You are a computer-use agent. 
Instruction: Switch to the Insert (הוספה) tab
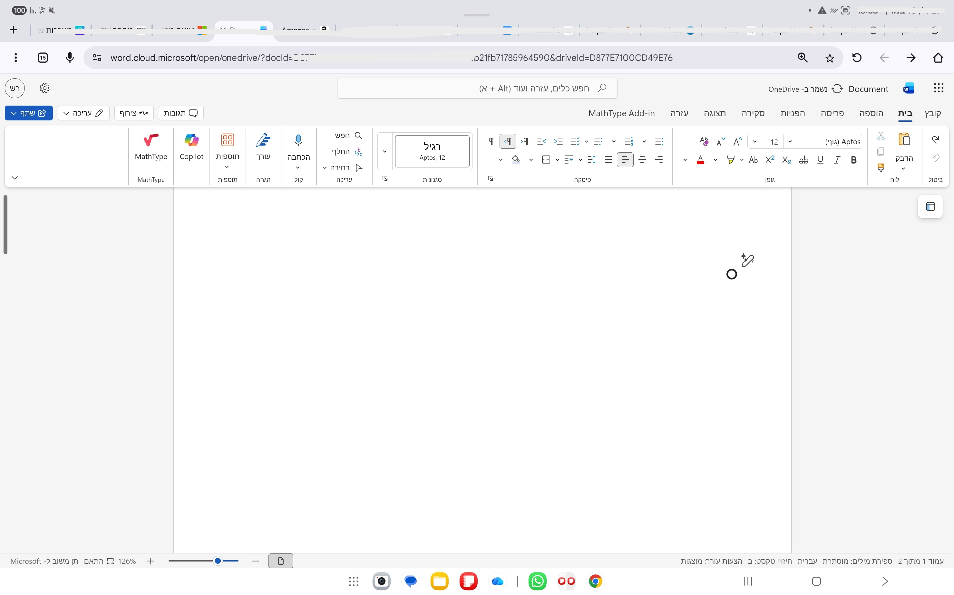pyautogui.click(x=871, y=113)
